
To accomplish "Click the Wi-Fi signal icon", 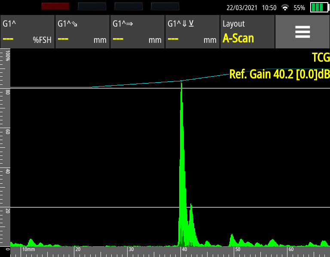I will pos(285,8).
